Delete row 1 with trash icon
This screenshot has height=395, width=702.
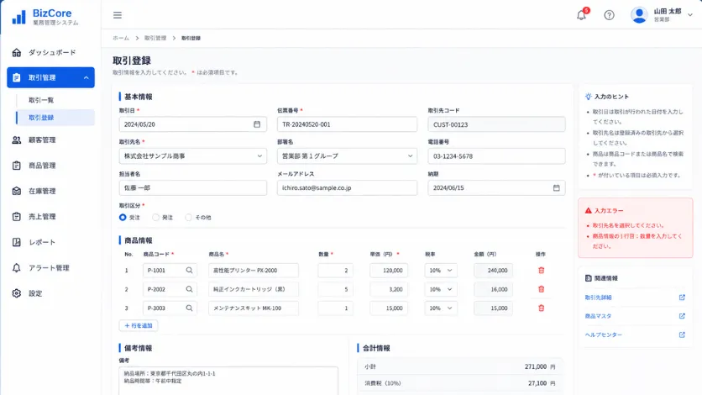tap(541, 271)
